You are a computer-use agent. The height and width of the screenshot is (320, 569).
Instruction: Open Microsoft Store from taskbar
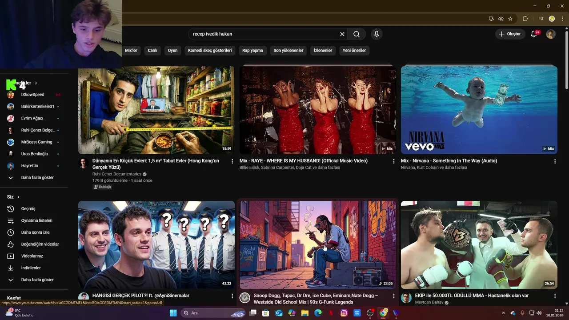tap(266, 313)
